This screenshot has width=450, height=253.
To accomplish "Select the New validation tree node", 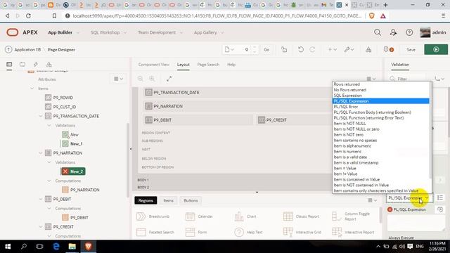I will click(x=75, y=134).
